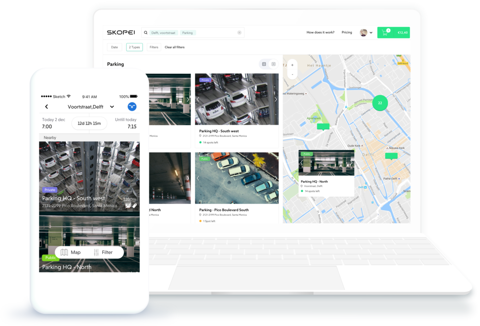Open the '2 Types' filter
480x326 pixels.
(x=134, y=47)
